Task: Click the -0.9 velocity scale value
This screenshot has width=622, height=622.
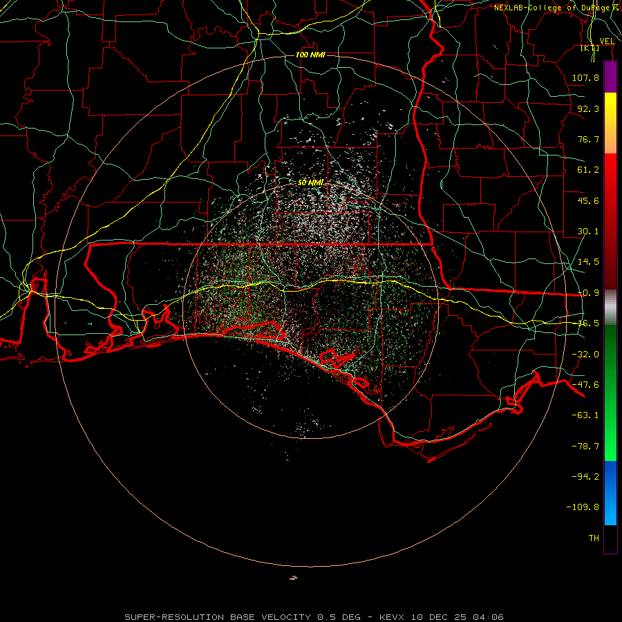Action: pos(588,293)
